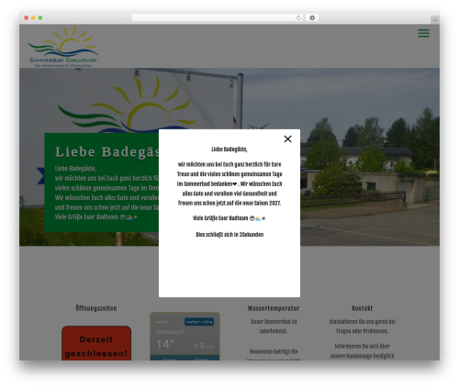Image resolution: width=459 pixels, height=388 pixels.
Task: Open the green hamburger menu
Action: point(423,33)
